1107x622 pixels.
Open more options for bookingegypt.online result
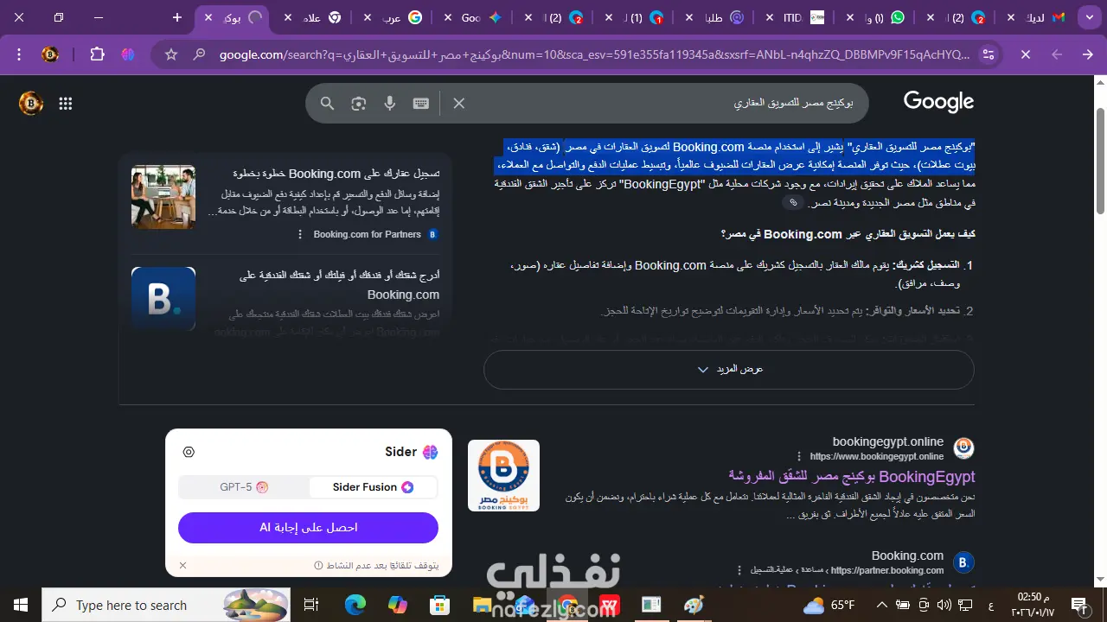(799, 456)
